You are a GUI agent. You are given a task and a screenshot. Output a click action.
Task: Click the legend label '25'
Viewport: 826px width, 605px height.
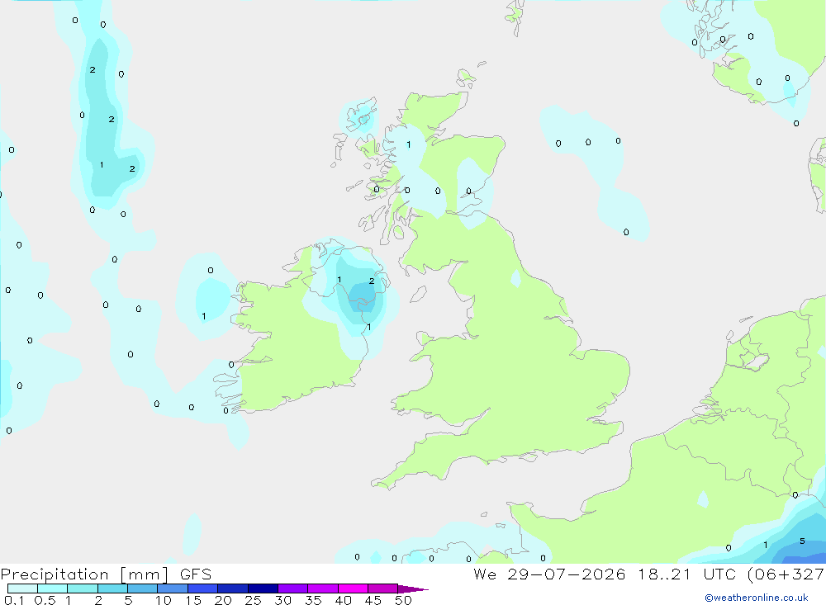253,600
